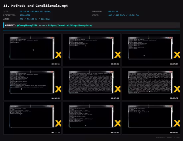183x141 pixels.
Task: Open the thumbnail timestamped 00:12:57
Action: pyautogui.click(x=91, y=118)
